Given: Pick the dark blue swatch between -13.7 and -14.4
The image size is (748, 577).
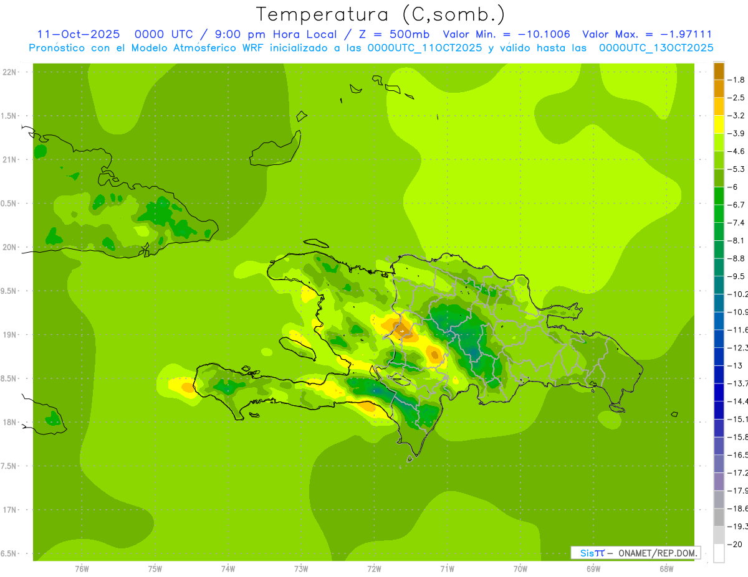Looking at the screenshot, I should [719, 393].
